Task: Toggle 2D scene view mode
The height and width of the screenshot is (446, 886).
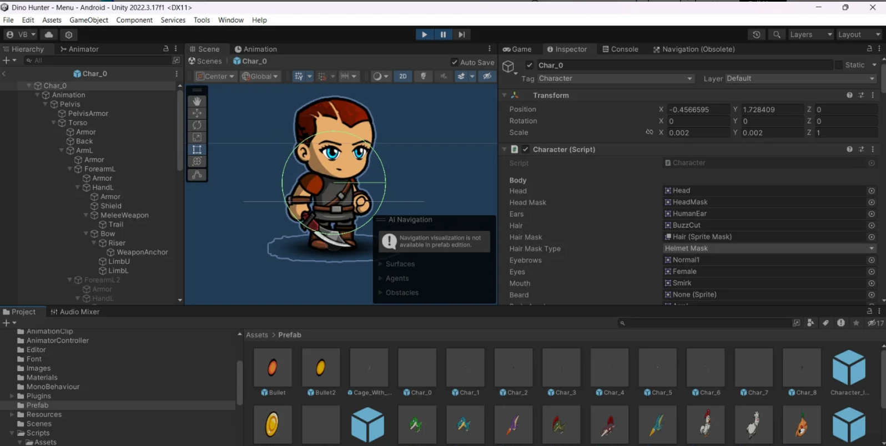Action: coord(403,76)
